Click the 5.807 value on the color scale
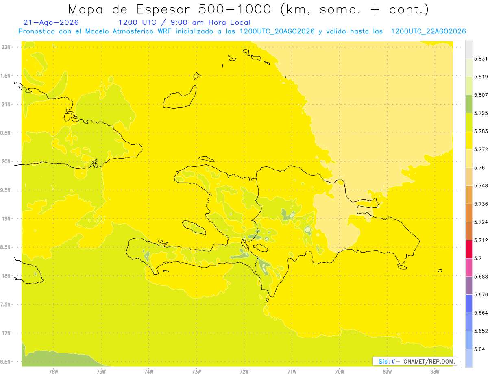488x377 pixels. [481, 95]
